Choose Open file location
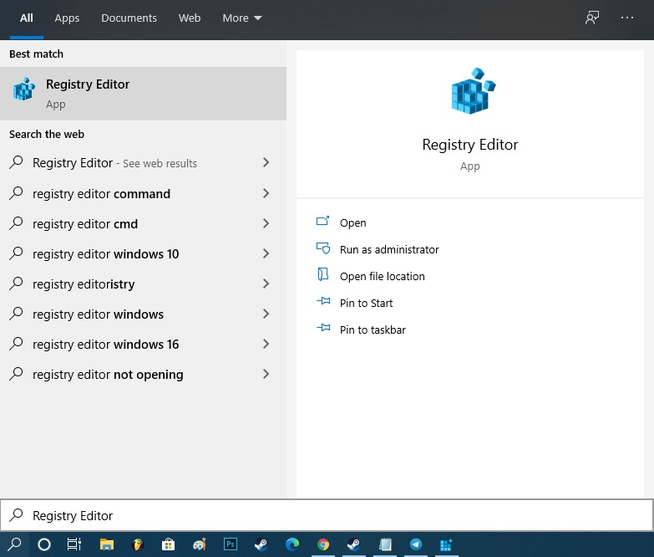 pyautogui.click(x=382, y=276)
